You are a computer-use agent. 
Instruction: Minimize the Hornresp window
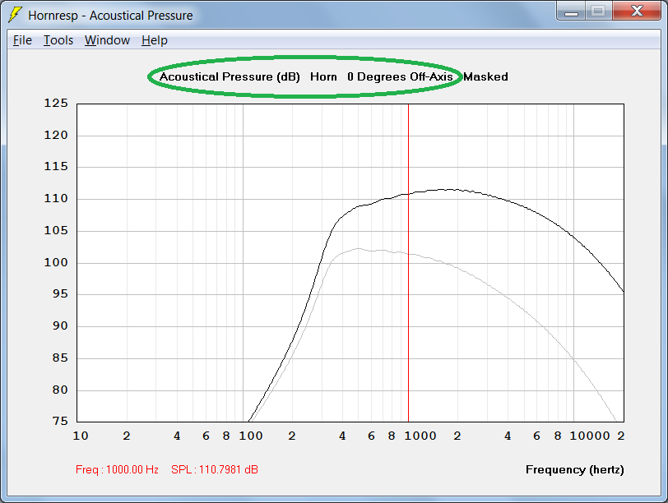point(571,12)
